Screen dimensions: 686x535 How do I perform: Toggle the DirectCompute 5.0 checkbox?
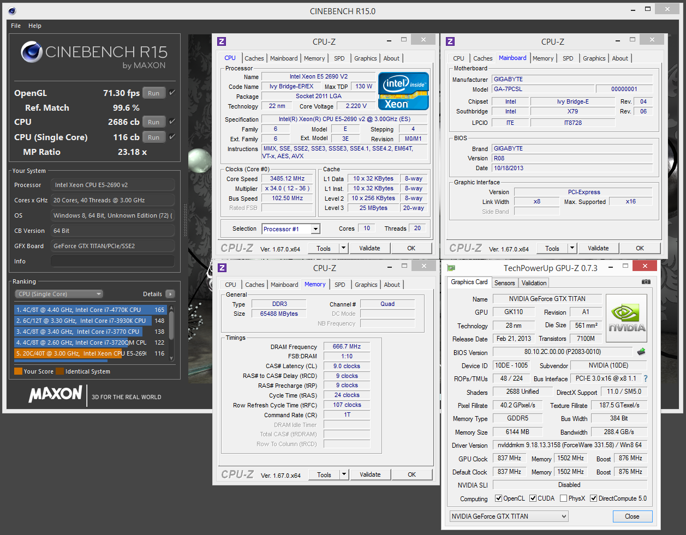(x=593, y=498)
